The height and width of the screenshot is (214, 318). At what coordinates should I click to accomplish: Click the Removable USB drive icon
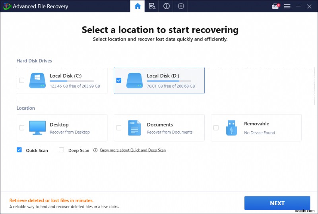coord(231,128)
